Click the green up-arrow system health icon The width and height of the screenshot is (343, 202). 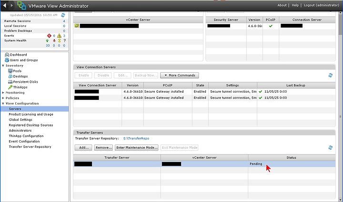pos(47,40)
